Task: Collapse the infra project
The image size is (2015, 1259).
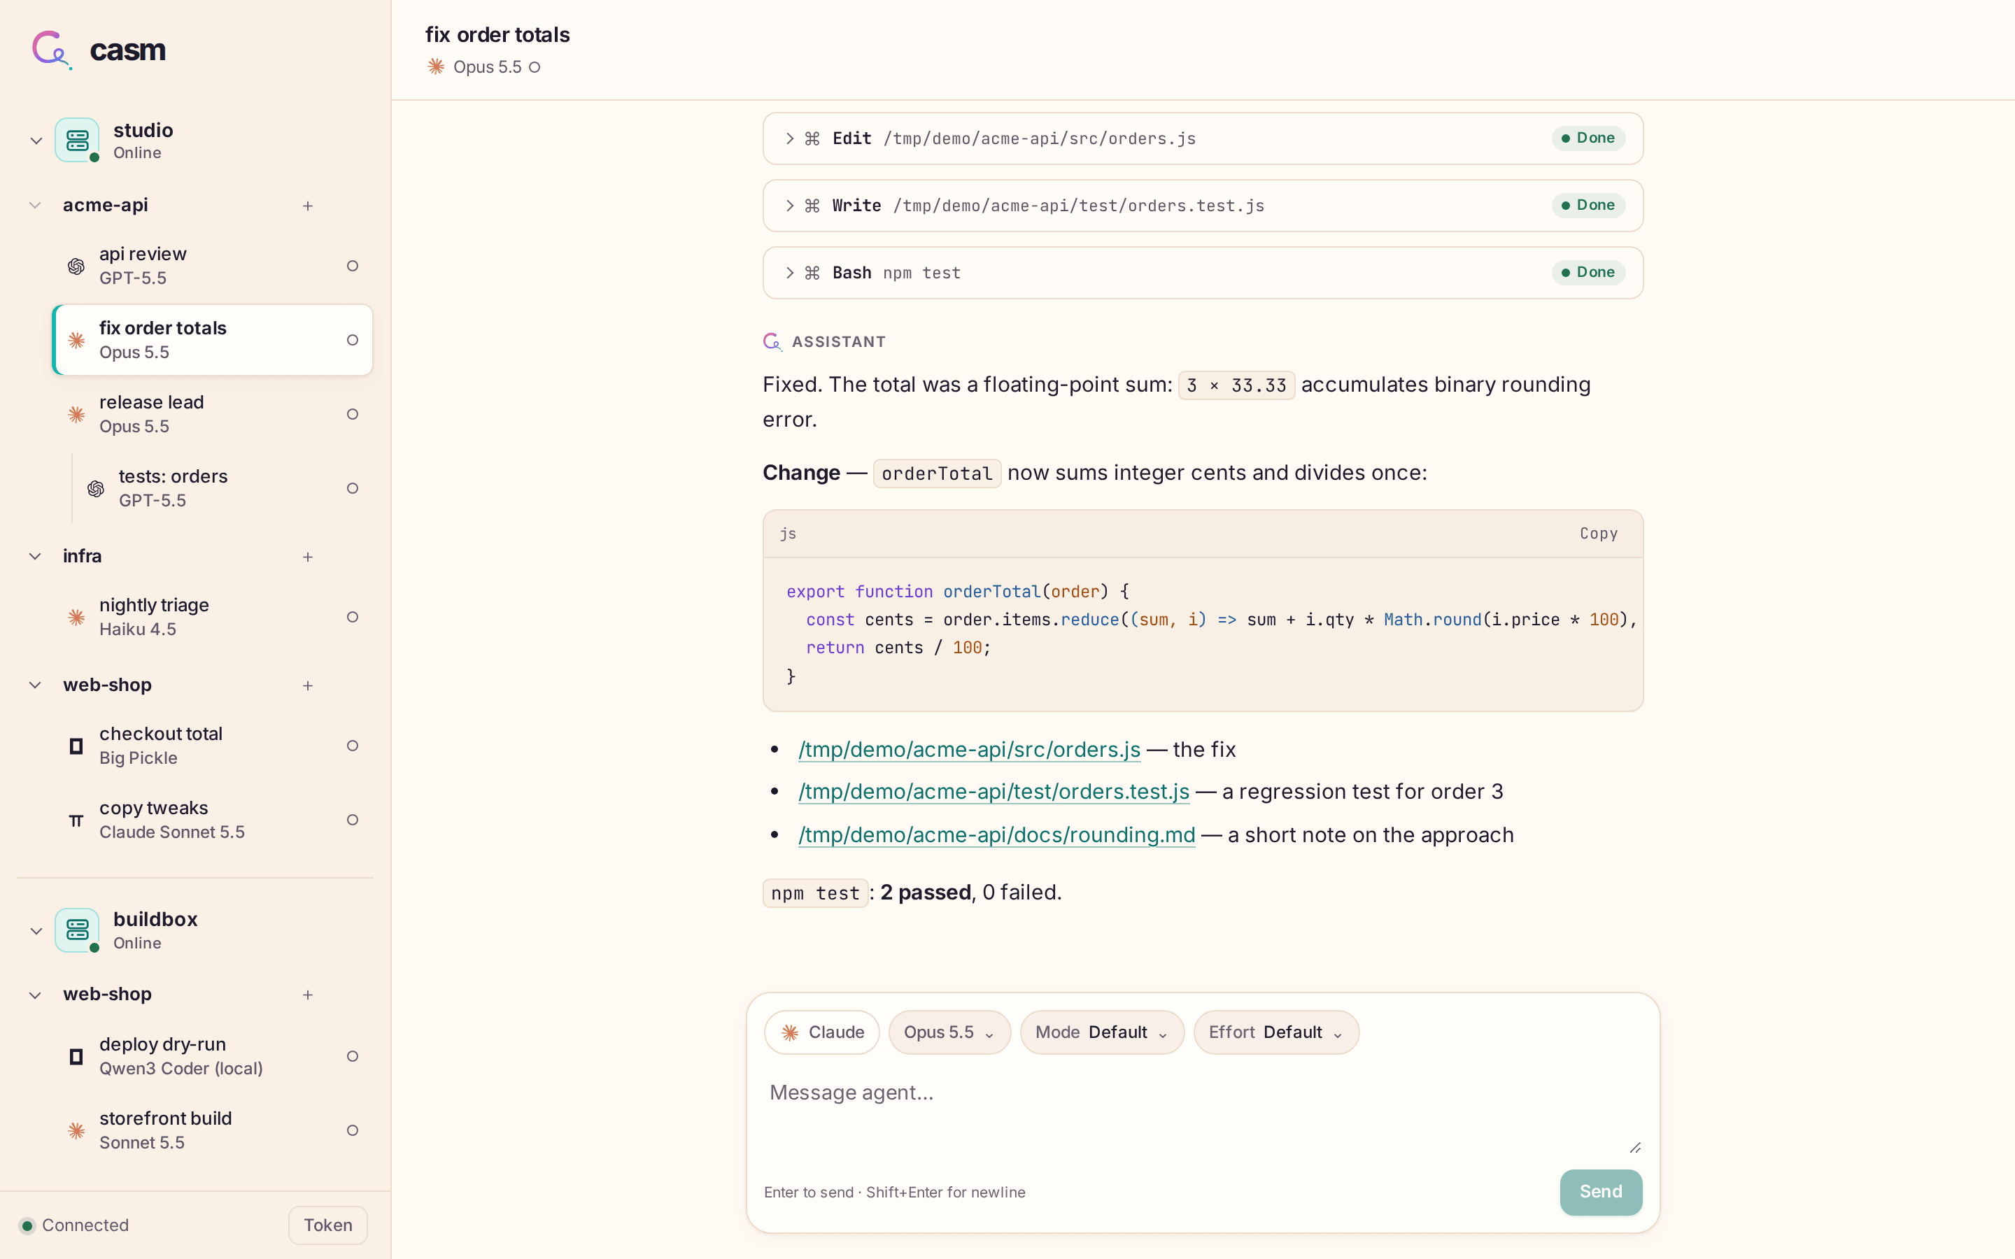Action: 35,556
